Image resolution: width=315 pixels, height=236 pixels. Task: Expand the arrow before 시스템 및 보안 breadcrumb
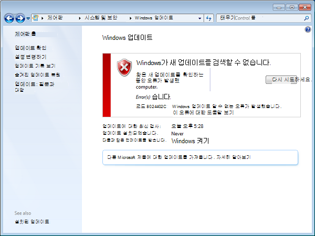tap(80, 18)
